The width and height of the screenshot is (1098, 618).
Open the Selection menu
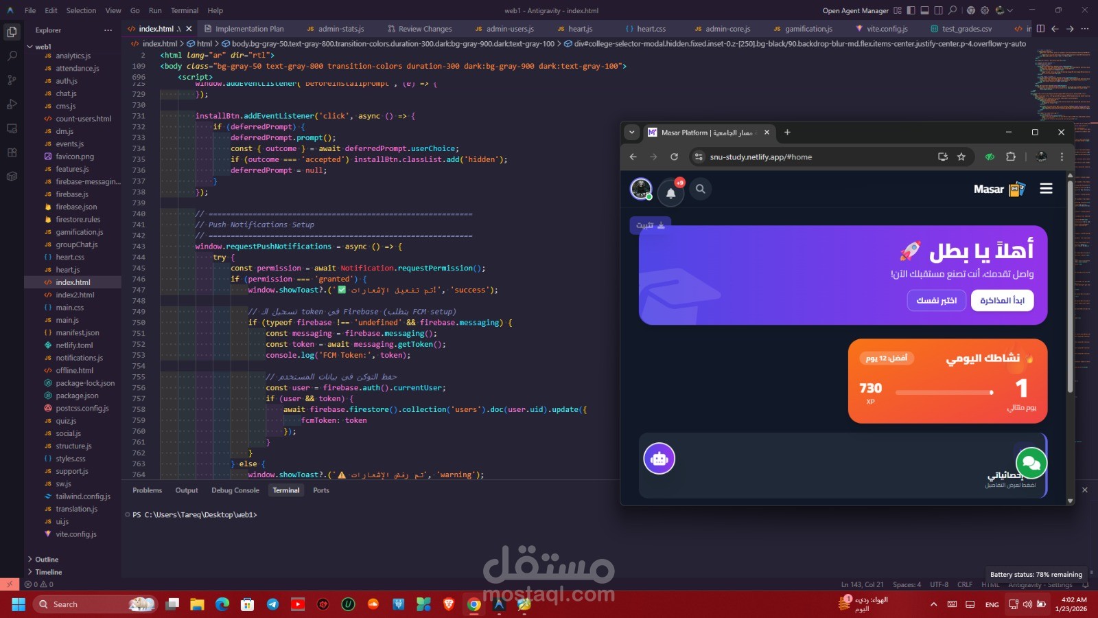[81, 10]
